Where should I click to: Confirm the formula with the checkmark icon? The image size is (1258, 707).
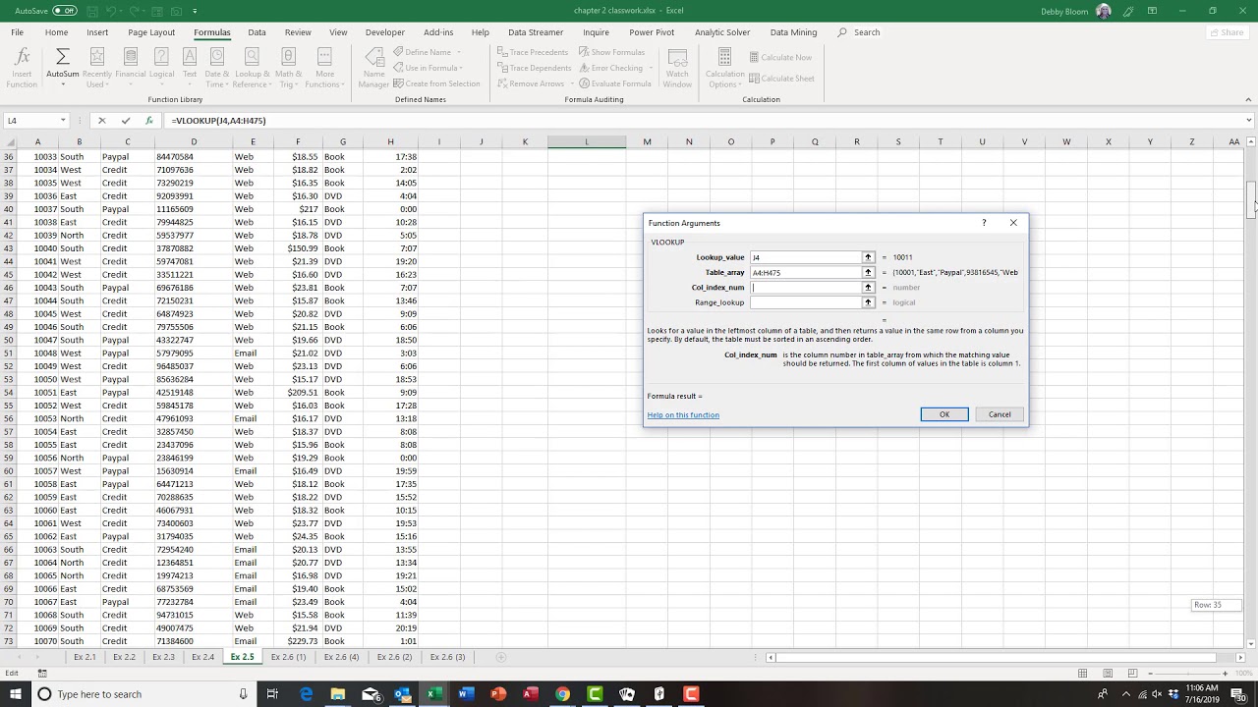[x=125, y=121]
